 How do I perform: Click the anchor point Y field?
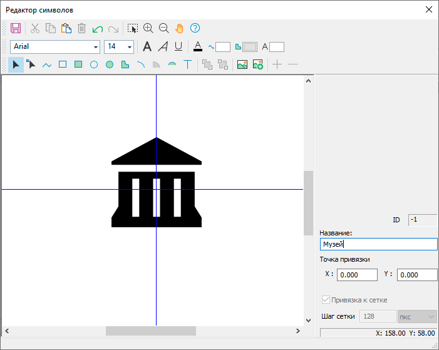pyautogui.click(x=417, y=275)
